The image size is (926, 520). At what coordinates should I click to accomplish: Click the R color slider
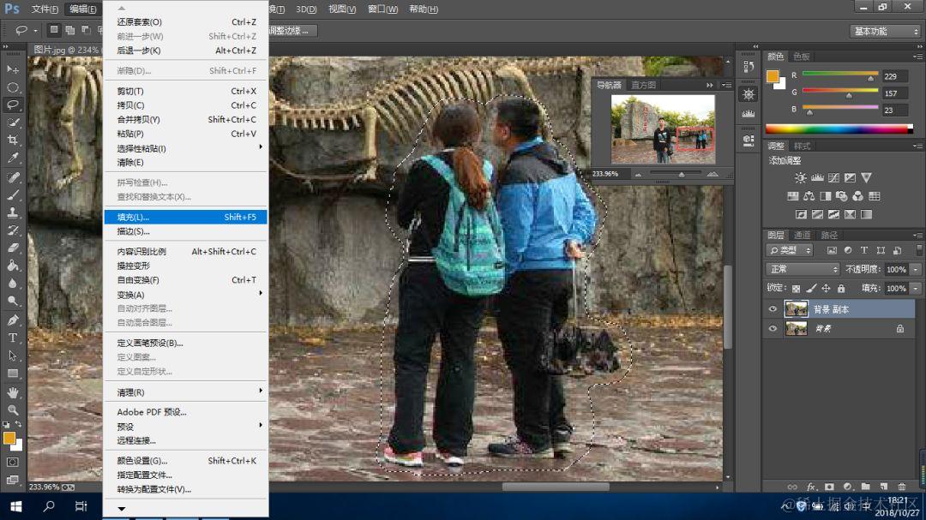point(839,75)
